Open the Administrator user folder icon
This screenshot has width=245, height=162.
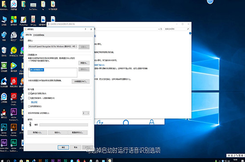[x=4, y=5]
